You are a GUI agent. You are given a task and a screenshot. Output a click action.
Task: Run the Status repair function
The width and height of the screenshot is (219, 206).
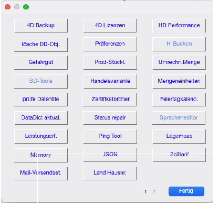pyautogui.click(x=110, y=118)
